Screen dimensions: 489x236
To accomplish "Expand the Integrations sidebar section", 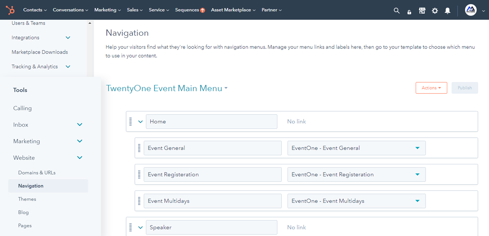I will point(68,38).
